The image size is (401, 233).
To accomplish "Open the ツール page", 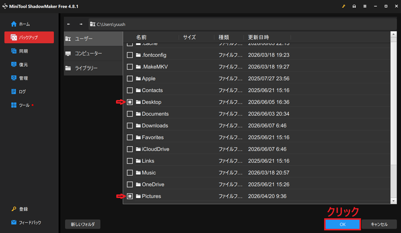I will click(24, 105).
